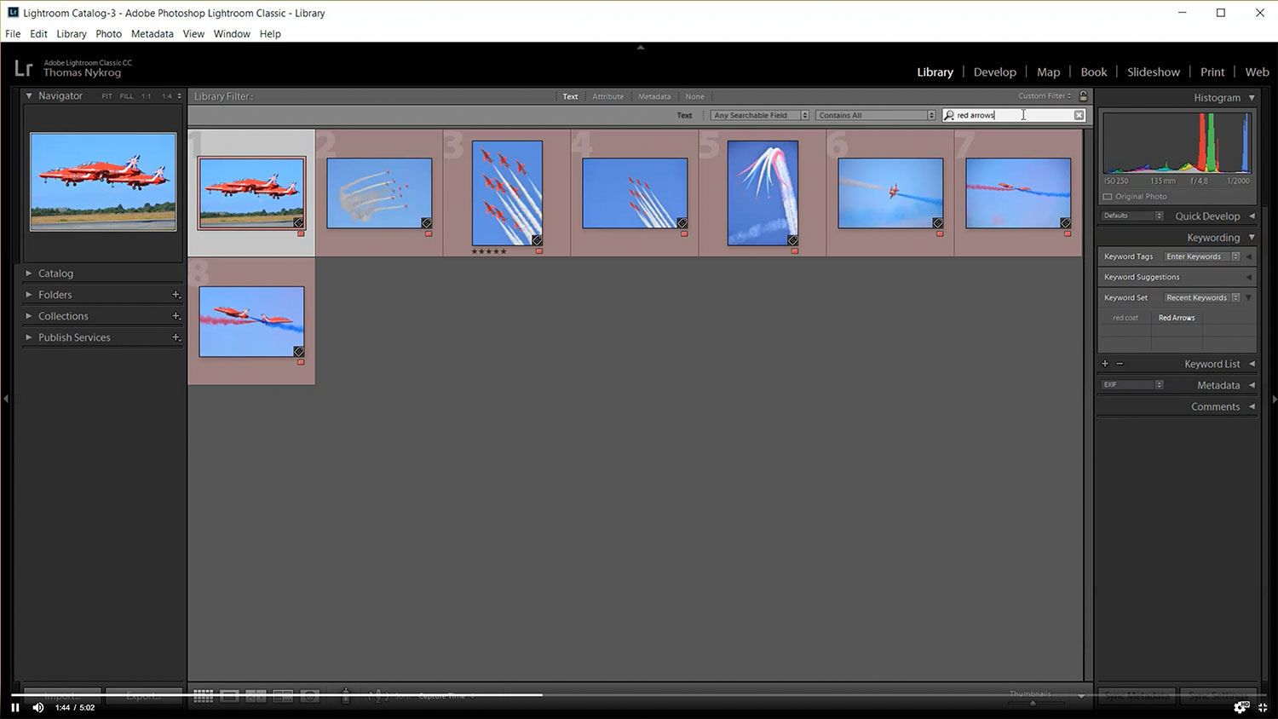Screen dimensions: 1278x719
Task: Open the Contains All dropdown
Action: tap(875, 115)
